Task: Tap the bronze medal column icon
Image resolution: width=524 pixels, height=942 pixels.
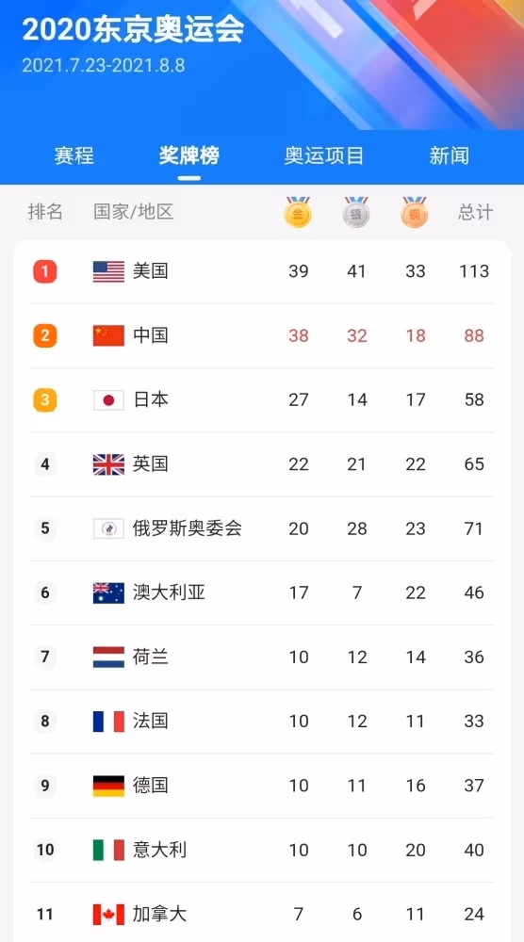Action: [415, 212]
